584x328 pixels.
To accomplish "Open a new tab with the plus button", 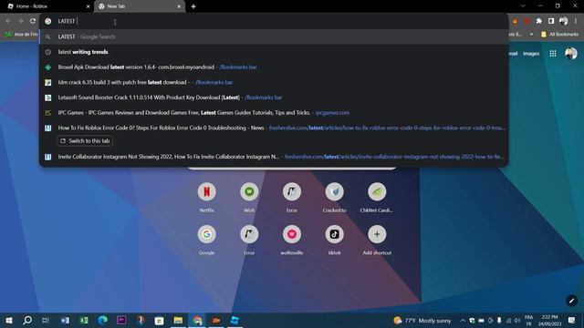I will tap(193, 6).
